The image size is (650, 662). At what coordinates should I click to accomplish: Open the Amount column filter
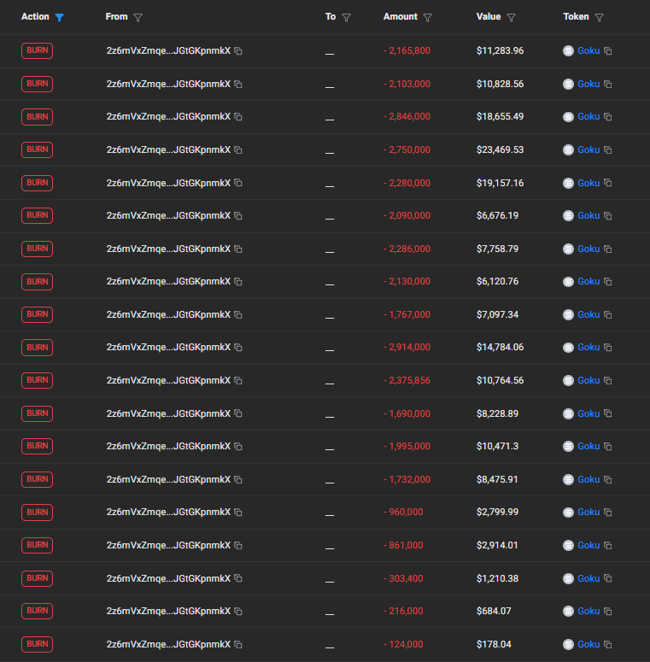tap(428, 17)
